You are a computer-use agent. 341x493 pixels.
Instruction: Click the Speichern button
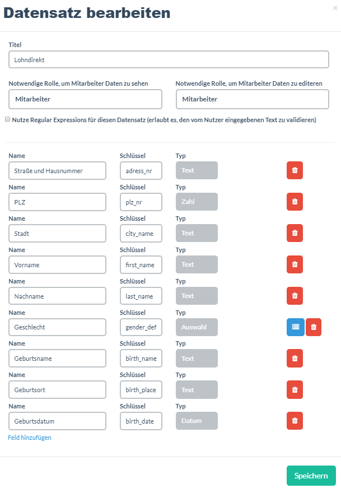(311, 476)
